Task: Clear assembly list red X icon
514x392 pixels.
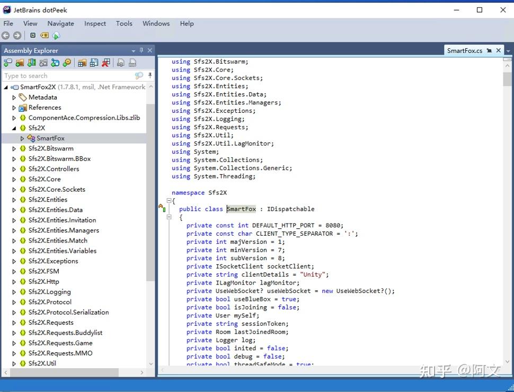Action: (106, 63)
